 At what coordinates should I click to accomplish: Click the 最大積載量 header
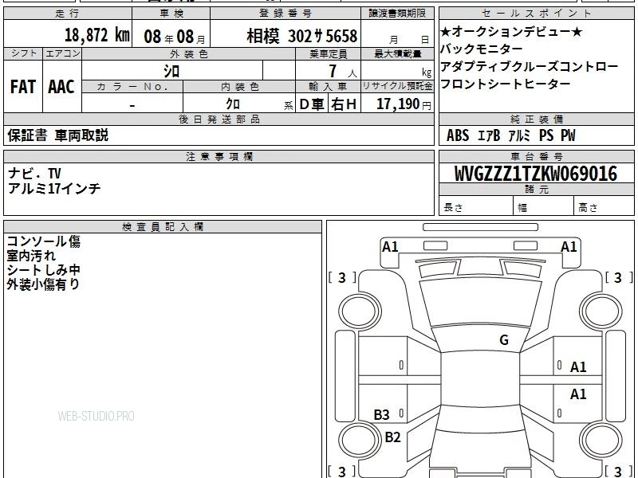coord(397,53)
